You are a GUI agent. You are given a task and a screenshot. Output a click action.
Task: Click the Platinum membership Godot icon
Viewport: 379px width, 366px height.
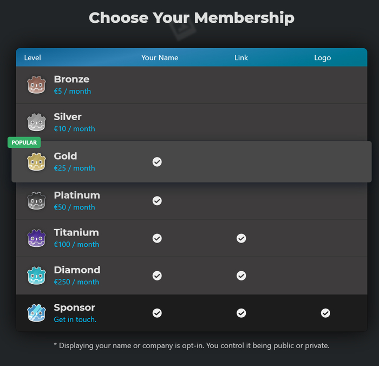36,201
